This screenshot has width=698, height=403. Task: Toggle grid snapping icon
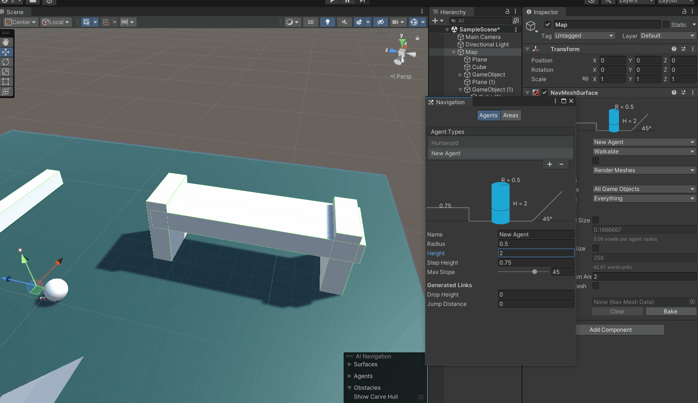106,22
